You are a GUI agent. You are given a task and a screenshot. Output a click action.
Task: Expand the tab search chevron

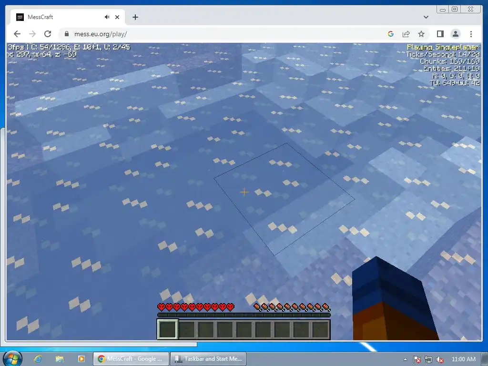tap(426, 17)
